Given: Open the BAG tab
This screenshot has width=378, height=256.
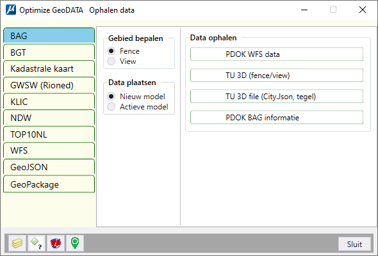Looking at the screenshot, I should [x=49, y=36].
